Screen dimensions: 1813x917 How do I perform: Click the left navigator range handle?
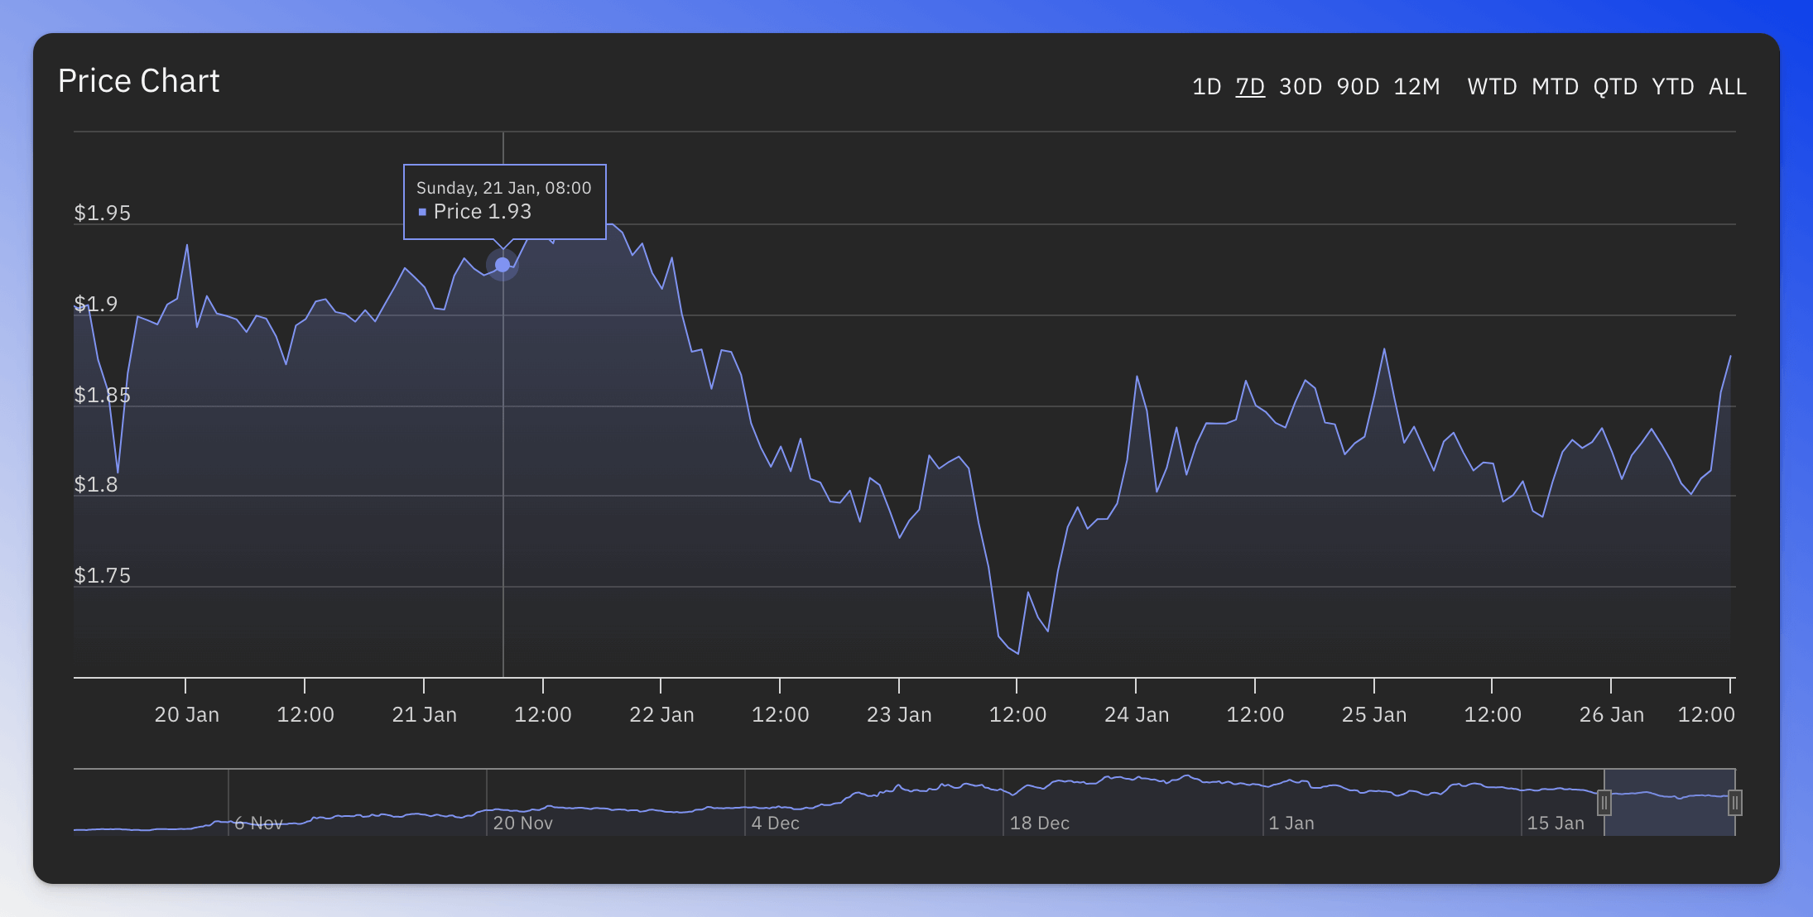point(1604,803)
